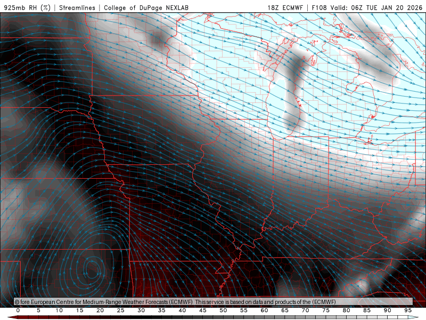This screenshot has width=426, height=320.
Task: Click 'College of DuPage NEXLAB' header text
Action: coord(146,7)
